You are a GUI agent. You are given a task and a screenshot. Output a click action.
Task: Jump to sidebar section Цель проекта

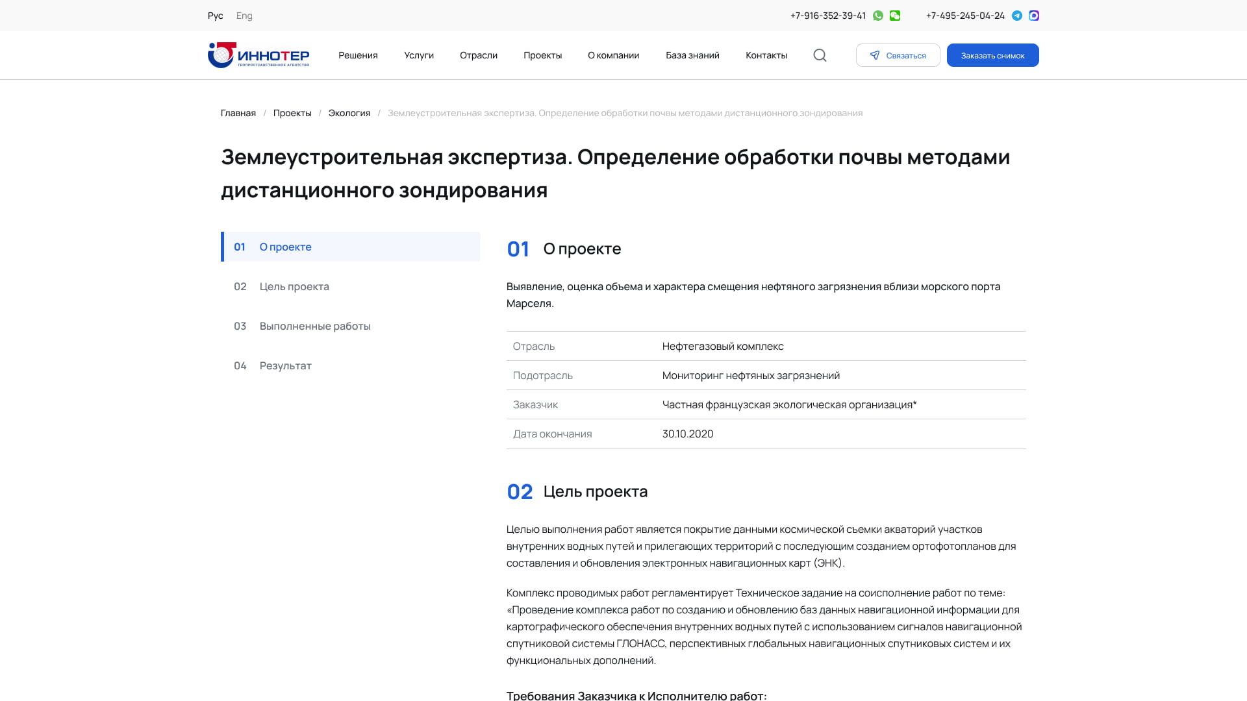coord(351,286)
